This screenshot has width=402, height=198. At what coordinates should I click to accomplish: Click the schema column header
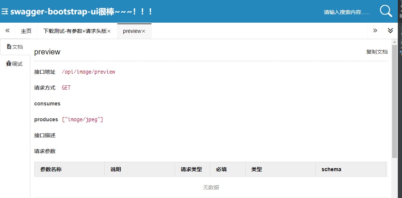point(331,169)
